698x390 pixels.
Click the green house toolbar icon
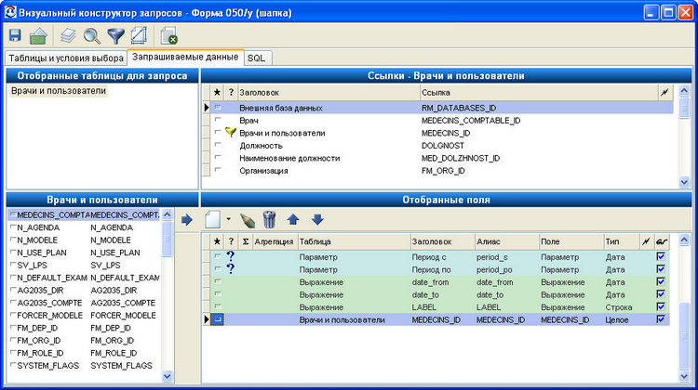pyautogui.click(x=38, y=36)
